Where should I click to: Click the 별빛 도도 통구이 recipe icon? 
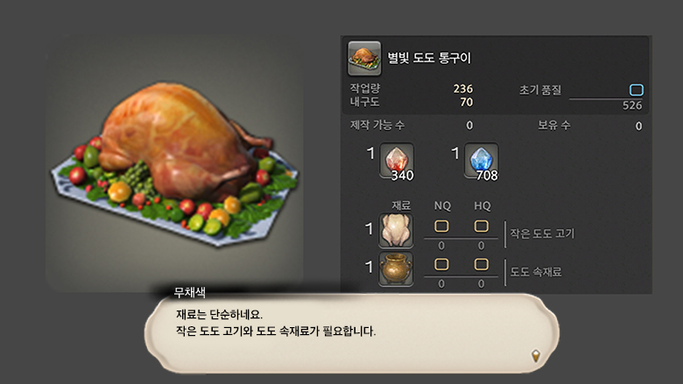(x=364, y=59)
